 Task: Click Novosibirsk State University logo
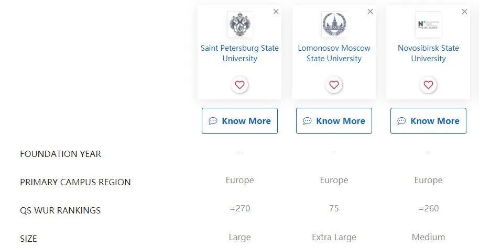point(428,25)
